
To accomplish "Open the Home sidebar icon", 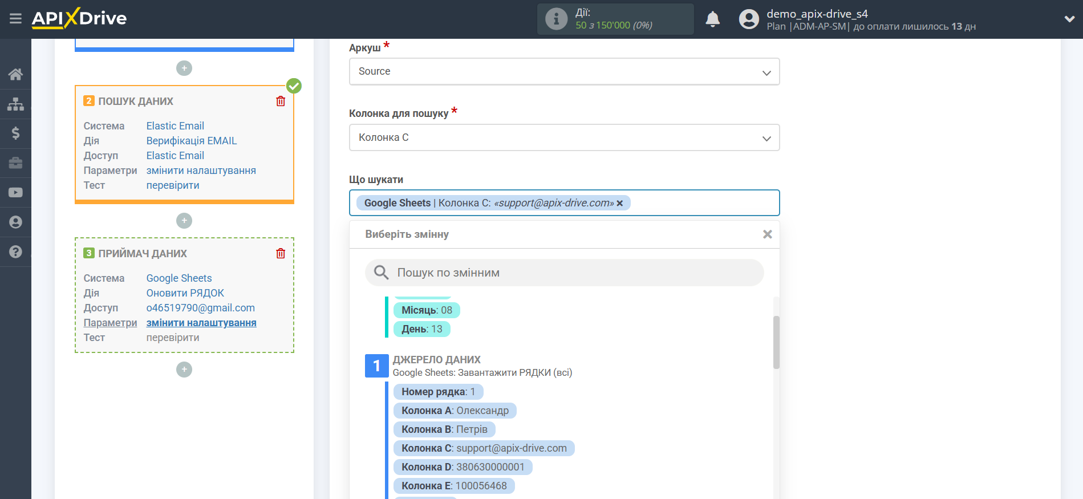I will point(15,74).
